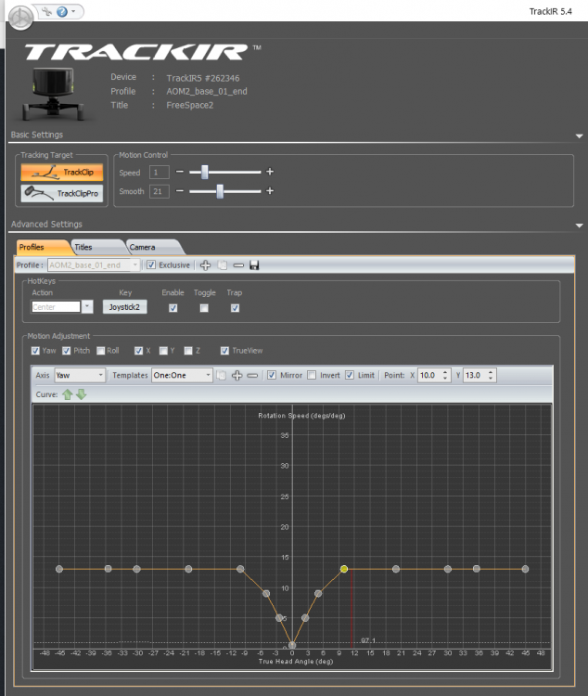The height and width of the screenshot is (696, 588).
Task: Expand the quick access dropdown arrow beside help
Action: click(73, 10)
